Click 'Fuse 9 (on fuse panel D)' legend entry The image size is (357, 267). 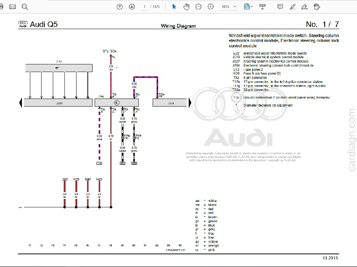click(x=262, y=73)
